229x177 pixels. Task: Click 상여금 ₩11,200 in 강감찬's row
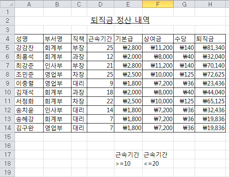[x=158, y=48]
